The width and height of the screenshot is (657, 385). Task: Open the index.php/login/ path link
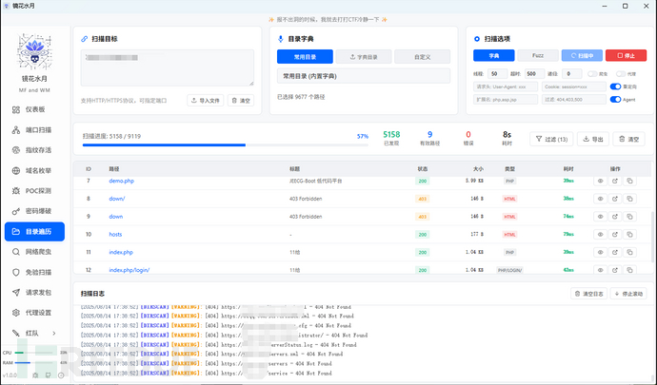coord(129,270)
